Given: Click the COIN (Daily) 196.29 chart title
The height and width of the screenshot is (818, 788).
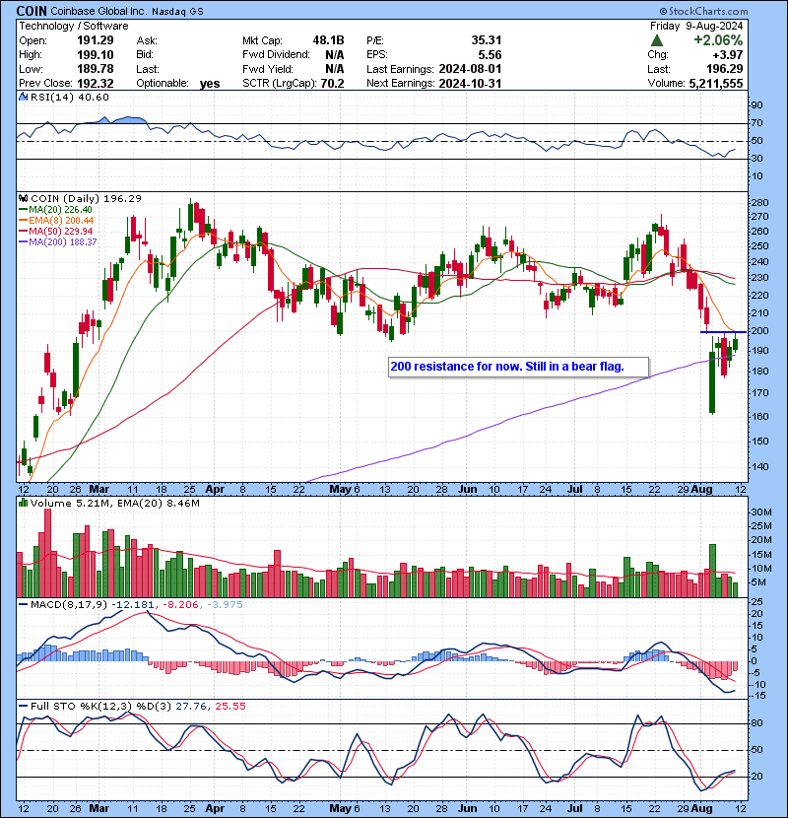Looking at the screenshot, I should (x=86, y=198).
